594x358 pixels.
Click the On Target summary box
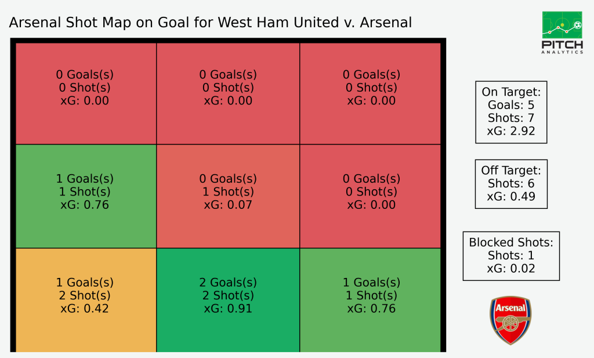(x=511, y=112)
